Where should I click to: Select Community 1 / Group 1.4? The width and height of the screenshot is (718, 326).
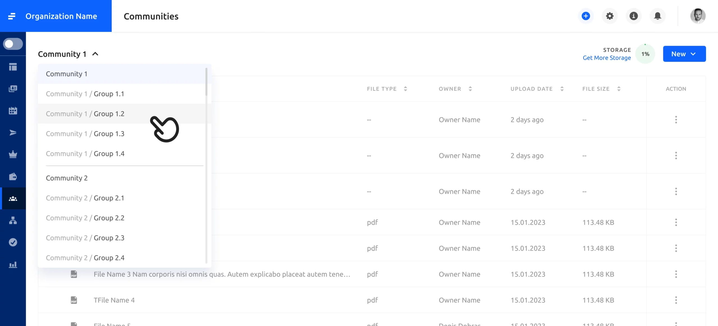pyautogui.click(x=122, y=154)
